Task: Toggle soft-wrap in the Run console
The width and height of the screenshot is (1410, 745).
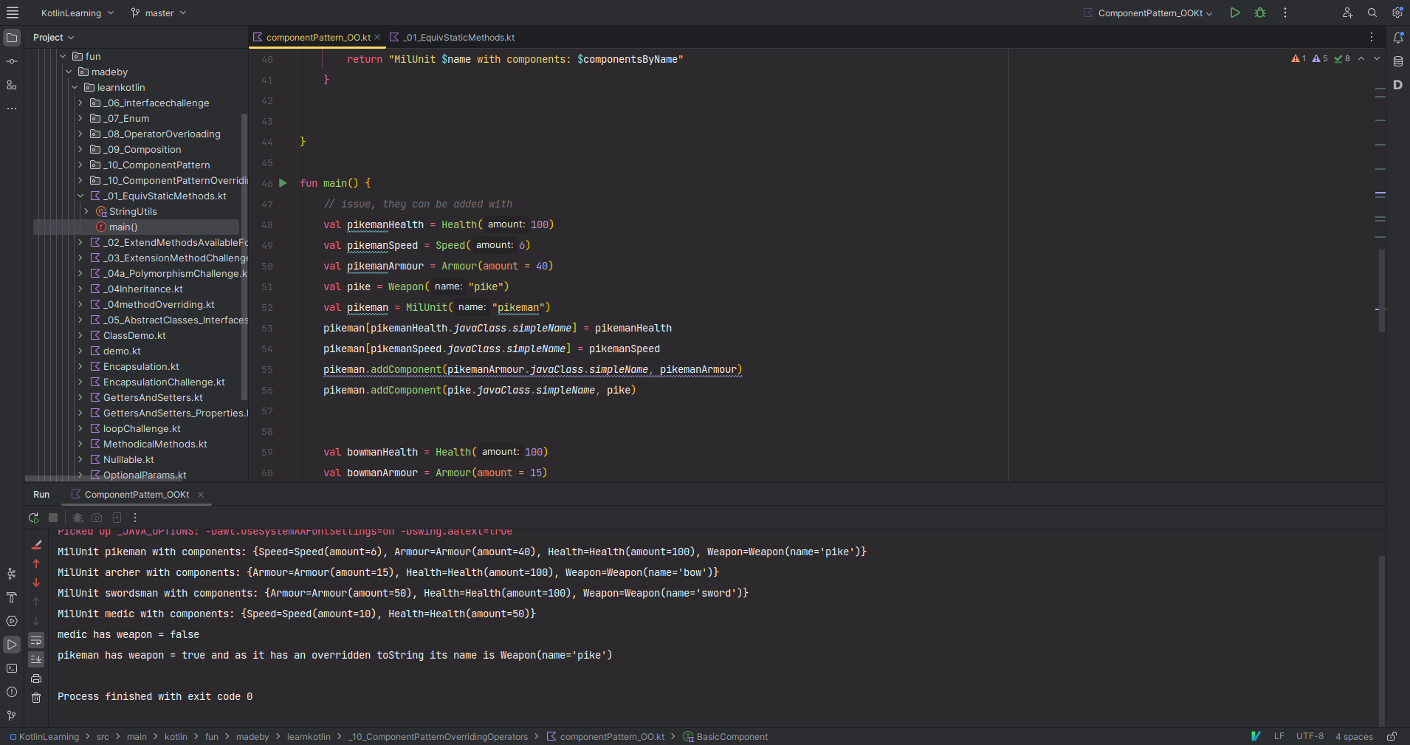Action: [x=36, y=640]
